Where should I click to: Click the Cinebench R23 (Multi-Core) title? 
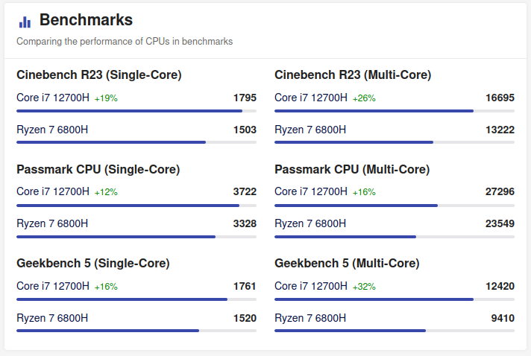coord(353,74)
